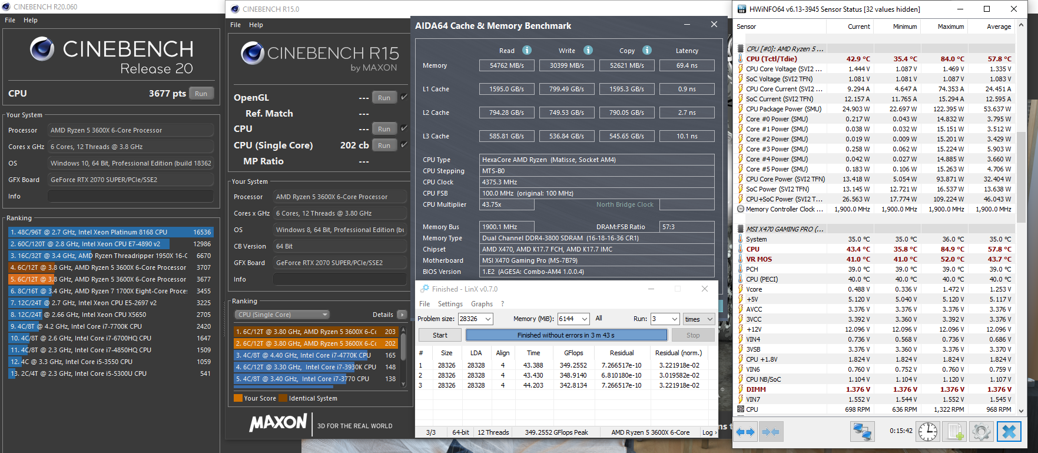Image resolution: width=1038 pixels, height=453 pixels.
Task: Select ranking row Intel Xeon Platinum 8168 CPU
Action: pos(111,232)
